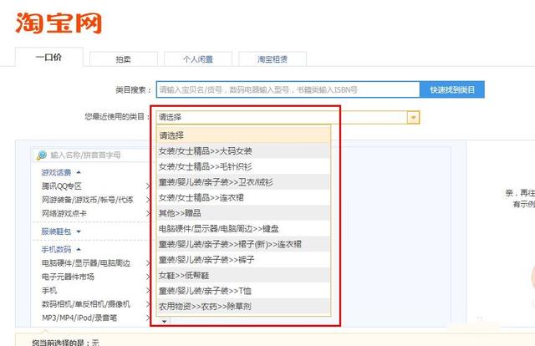Open 电子元器件市场 category
Screen dimensions: 535x346
[68, 277]
